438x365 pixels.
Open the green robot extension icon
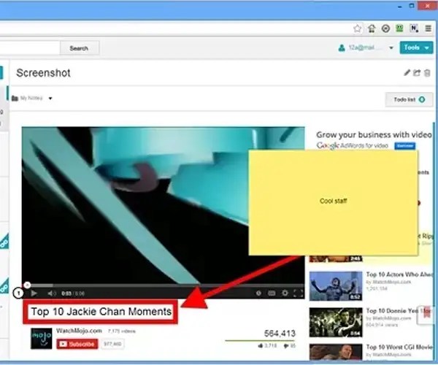399,28
